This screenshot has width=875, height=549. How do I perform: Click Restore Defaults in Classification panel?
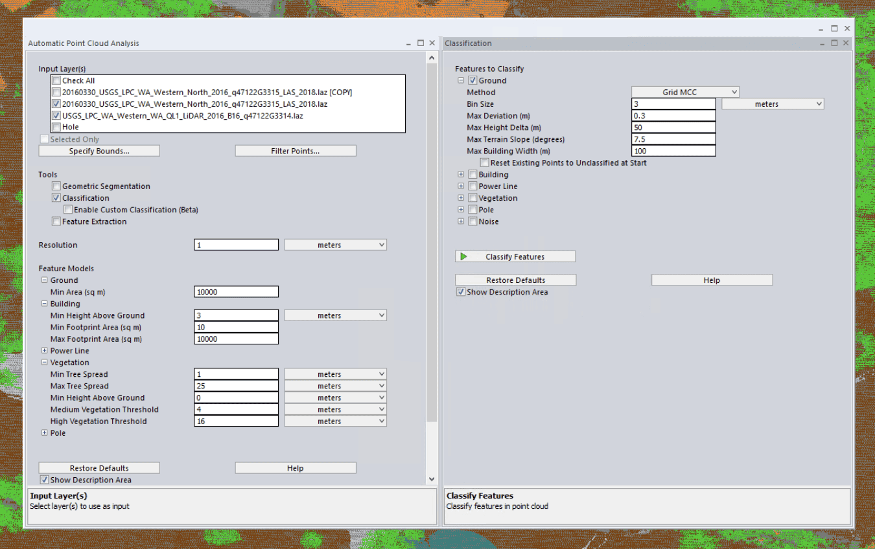tap(515, 280)
